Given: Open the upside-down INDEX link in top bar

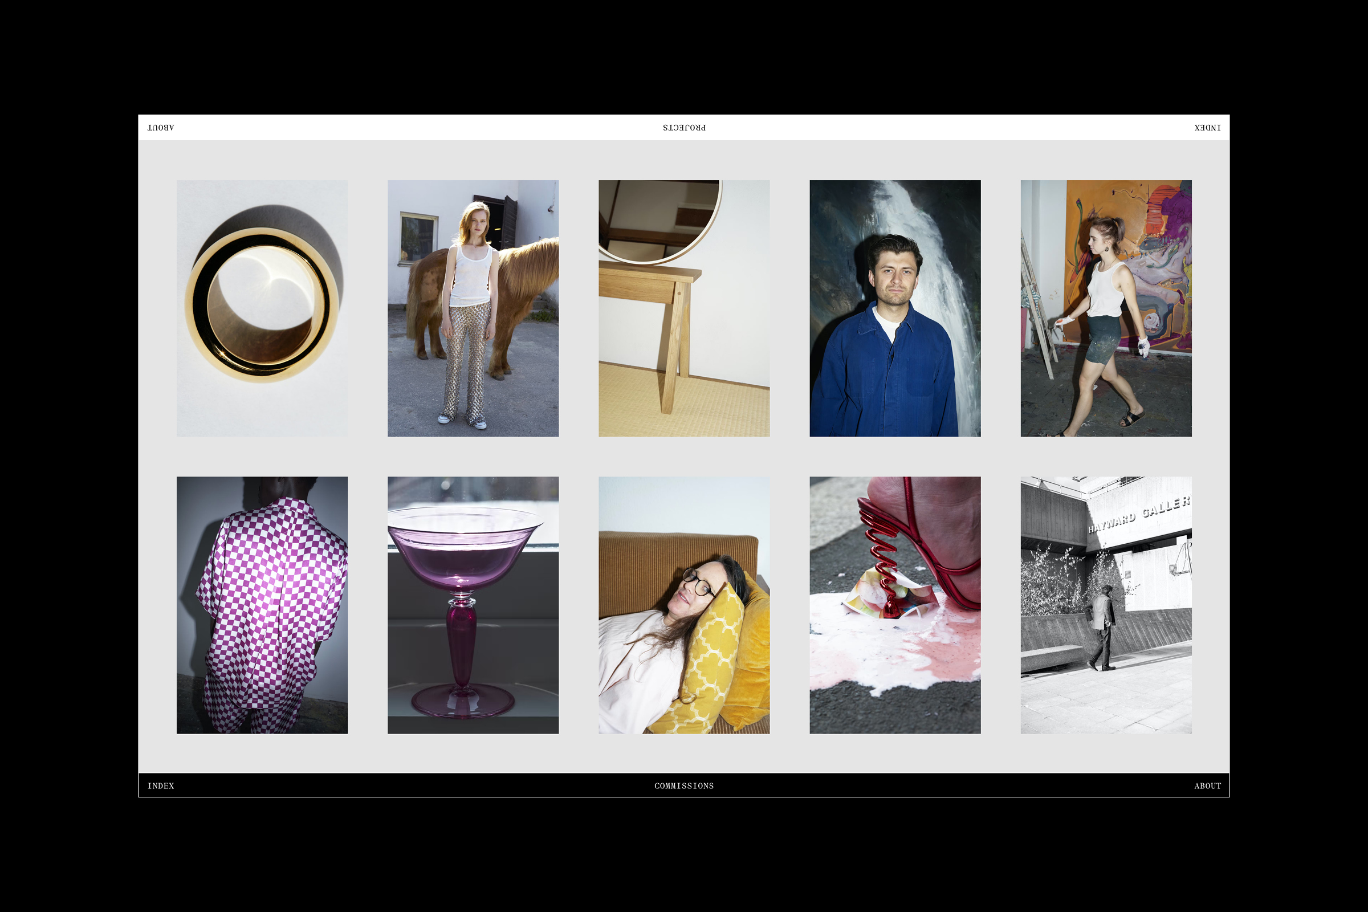Looking at the screenshot, I should tap(1207, 127).
